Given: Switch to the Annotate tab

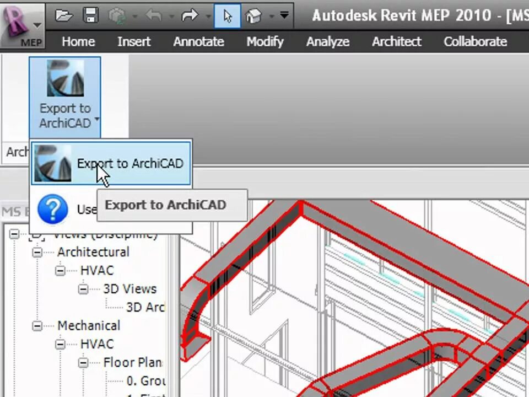Looking at the screenshot, I should (x=199, y=41).
